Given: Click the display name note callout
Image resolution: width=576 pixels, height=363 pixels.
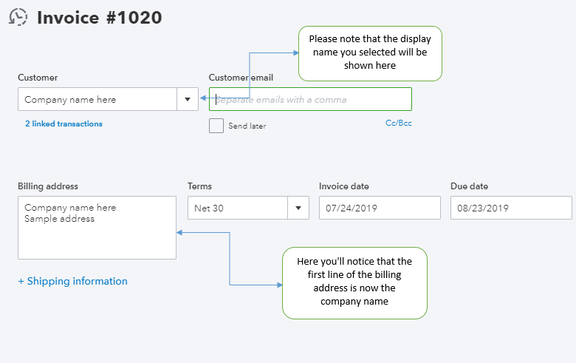Looking at the screenshot, I should [x=370, y=52].
